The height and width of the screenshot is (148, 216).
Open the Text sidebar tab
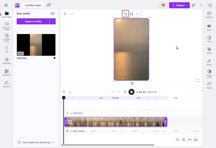tap(7, 50)
